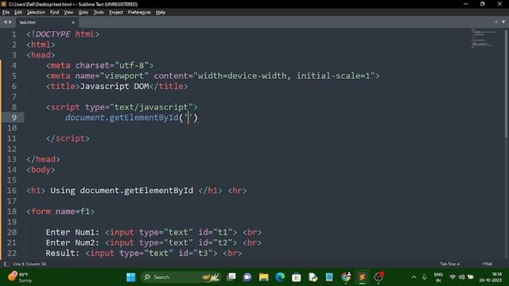This screenshot has width=509, height=286.
Task: Open Wi-Fi network settings icon
Action: pyautogui.click(x=453, y=277)
